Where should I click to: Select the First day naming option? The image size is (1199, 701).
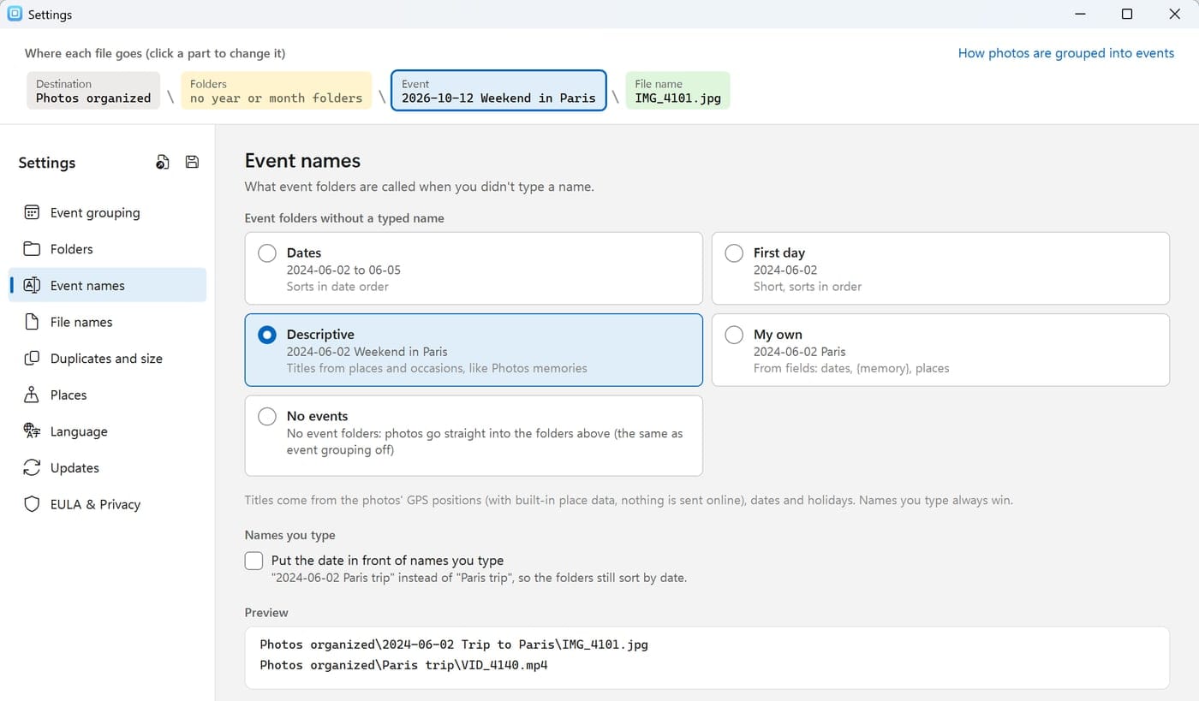tap(940, 269)
